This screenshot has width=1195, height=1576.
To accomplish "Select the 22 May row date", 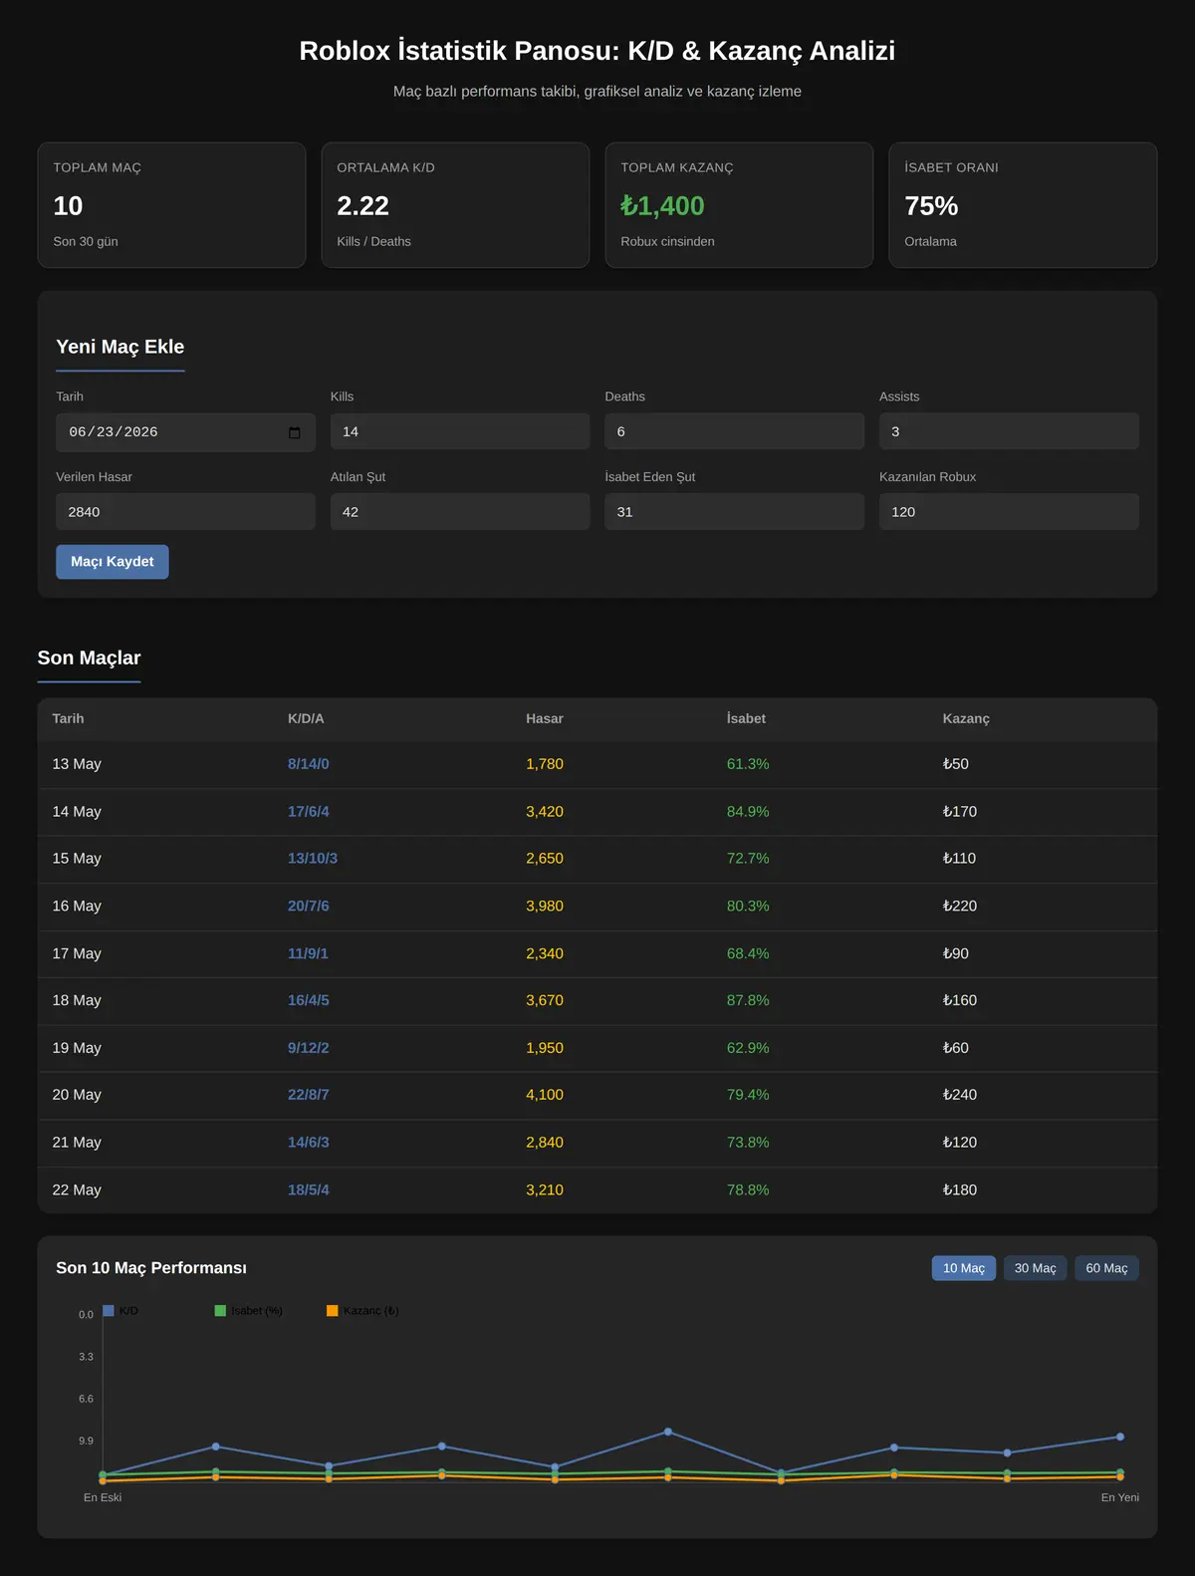I will point(77,1190).
